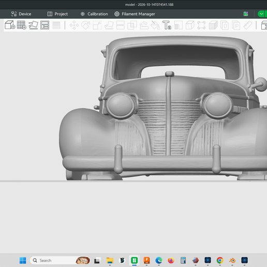Image resolution: width=267 pixels, height=267 pixels.
Task: Open File Explorer from the taskbar
Action: click(x=110, y=260)
